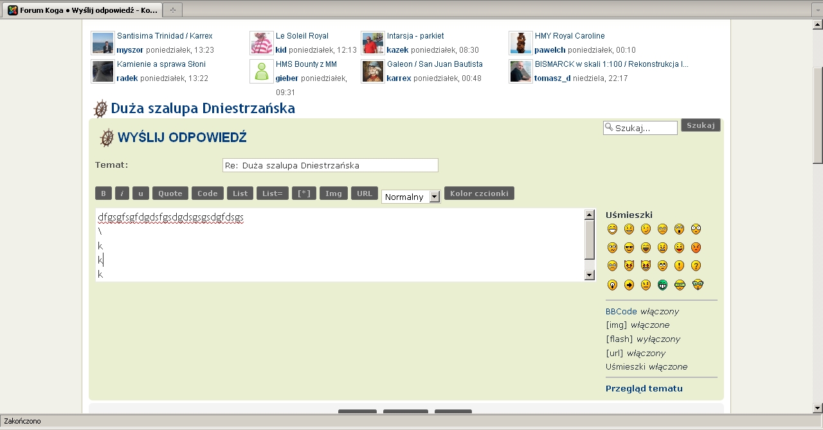Insert a Code block
The width and height of the screenshot is (823, 430).
point(207,193)
